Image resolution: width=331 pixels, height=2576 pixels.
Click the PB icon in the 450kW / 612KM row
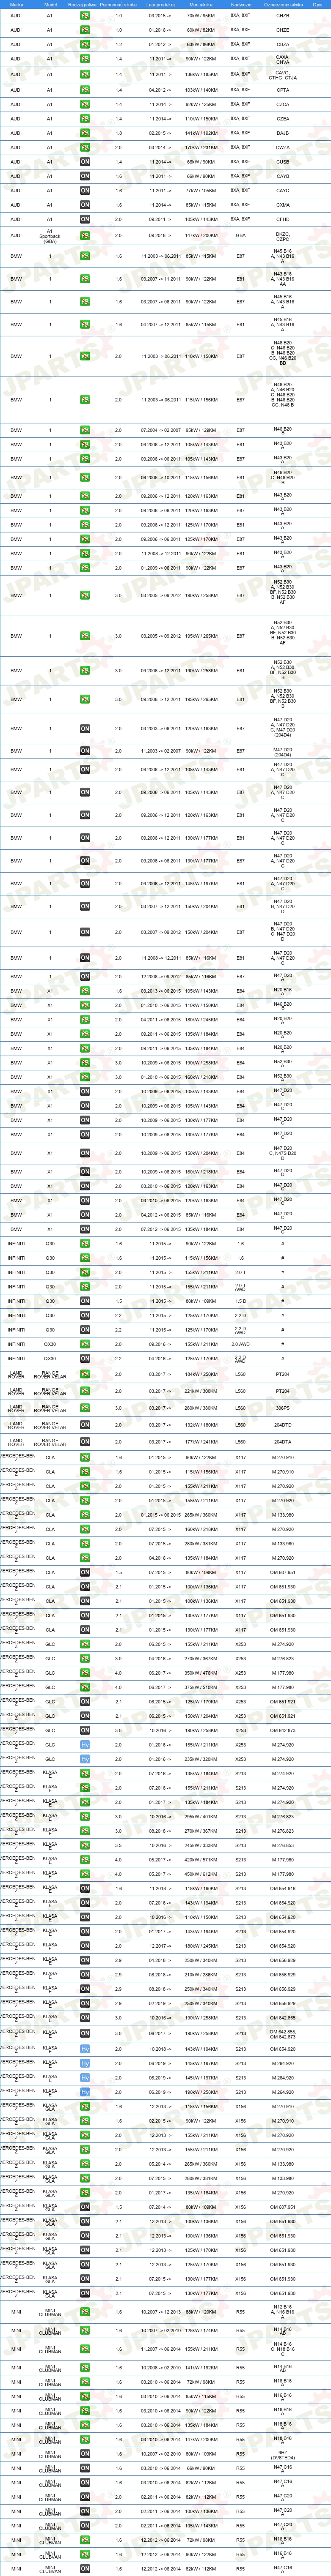pos(85,1874)
